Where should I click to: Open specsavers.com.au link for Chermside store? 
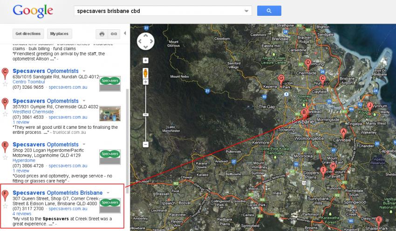pyautogui.click(x=68, y=117)
